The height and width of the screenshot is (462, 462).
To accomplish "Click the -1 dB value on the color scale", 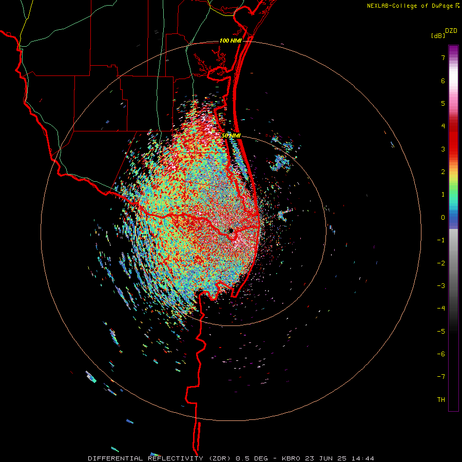I will point(441,240).
